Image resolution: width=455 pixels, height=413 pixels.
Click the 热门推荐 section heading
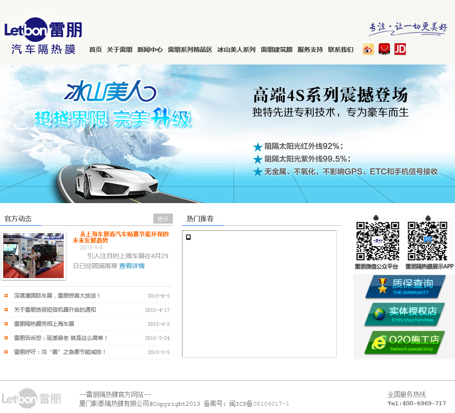click(200, 219)
